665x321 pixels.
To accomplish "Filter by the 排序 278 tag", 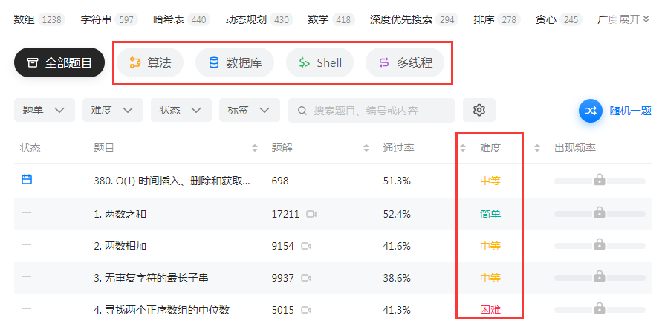I will (x=496, y=19).
